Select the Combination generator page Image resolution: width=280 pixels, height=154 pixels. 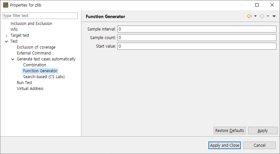pos(35,65)
